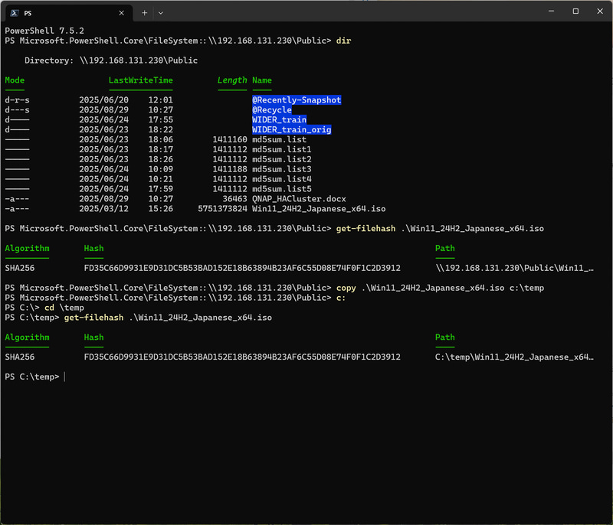Click the SHA256 hash value for C:\temp

pyautogui.click(x=242, y=357)
